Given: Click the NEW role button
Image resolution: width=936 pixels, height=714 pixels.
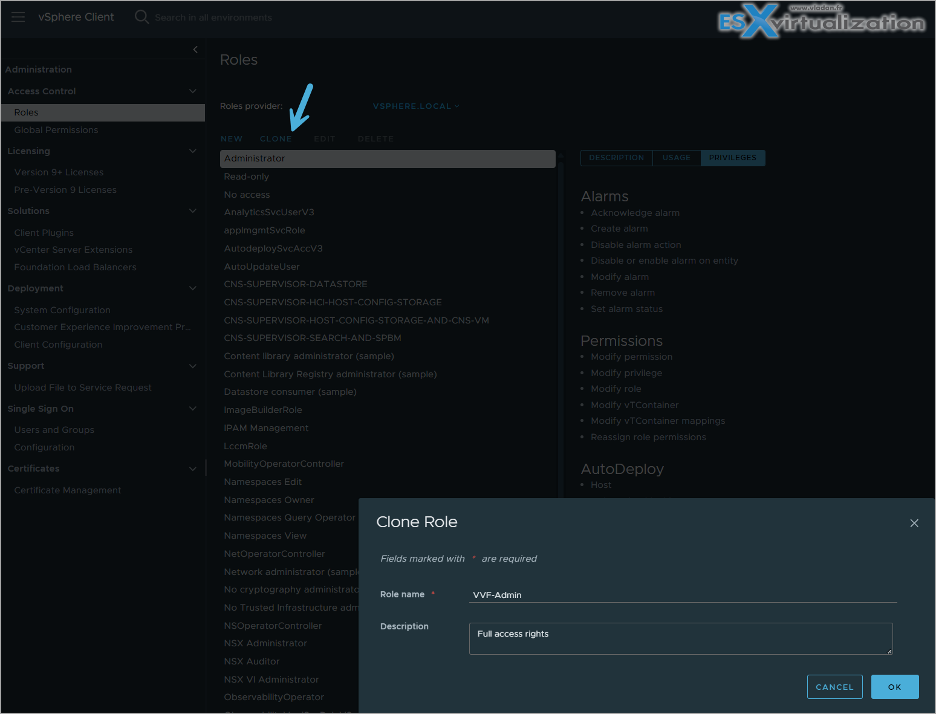Looking at the screenshot, I should [x=232, y=139].
